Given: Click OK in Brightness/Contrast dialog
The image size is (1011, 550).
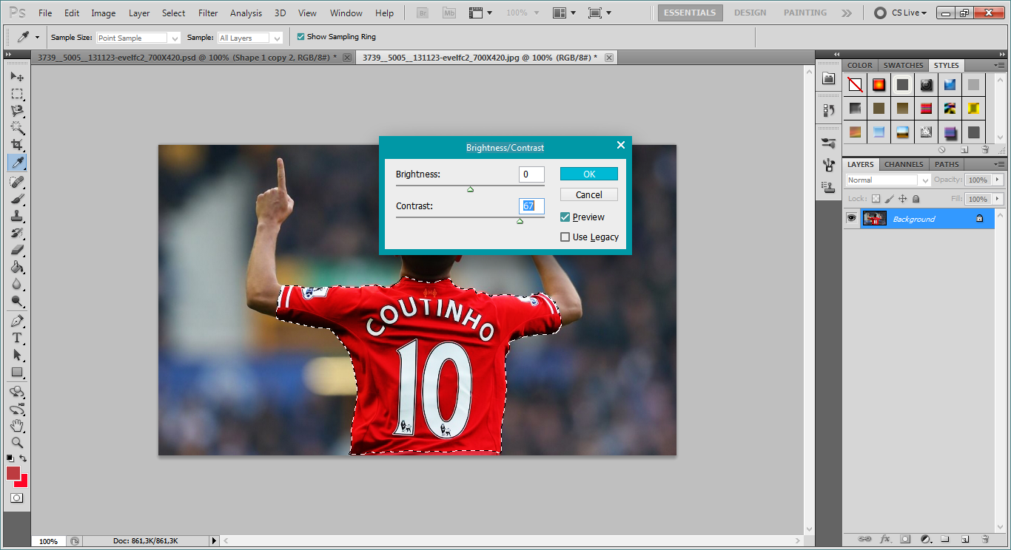Looking at the screenshot, I should click(x=589, y=174).
